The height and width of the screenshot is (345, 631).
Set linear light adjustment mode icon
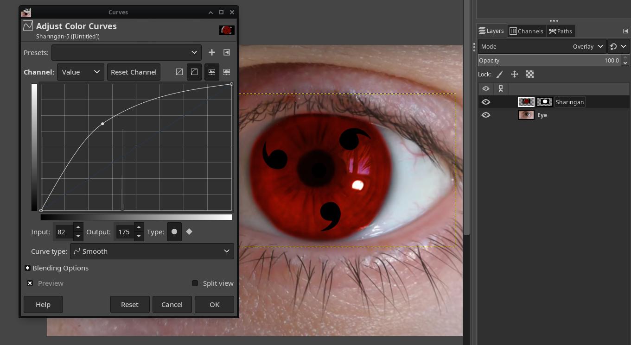[179, 72]
